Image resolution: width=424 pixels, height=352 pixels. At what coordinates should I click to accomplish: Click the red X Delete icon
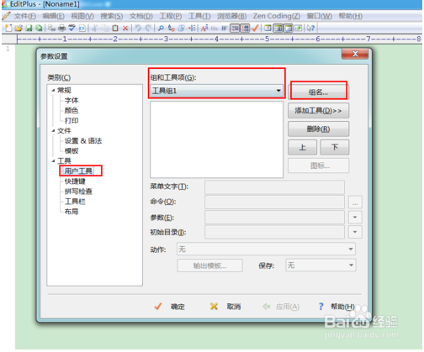pyautogui.click(x=125, y=28)
